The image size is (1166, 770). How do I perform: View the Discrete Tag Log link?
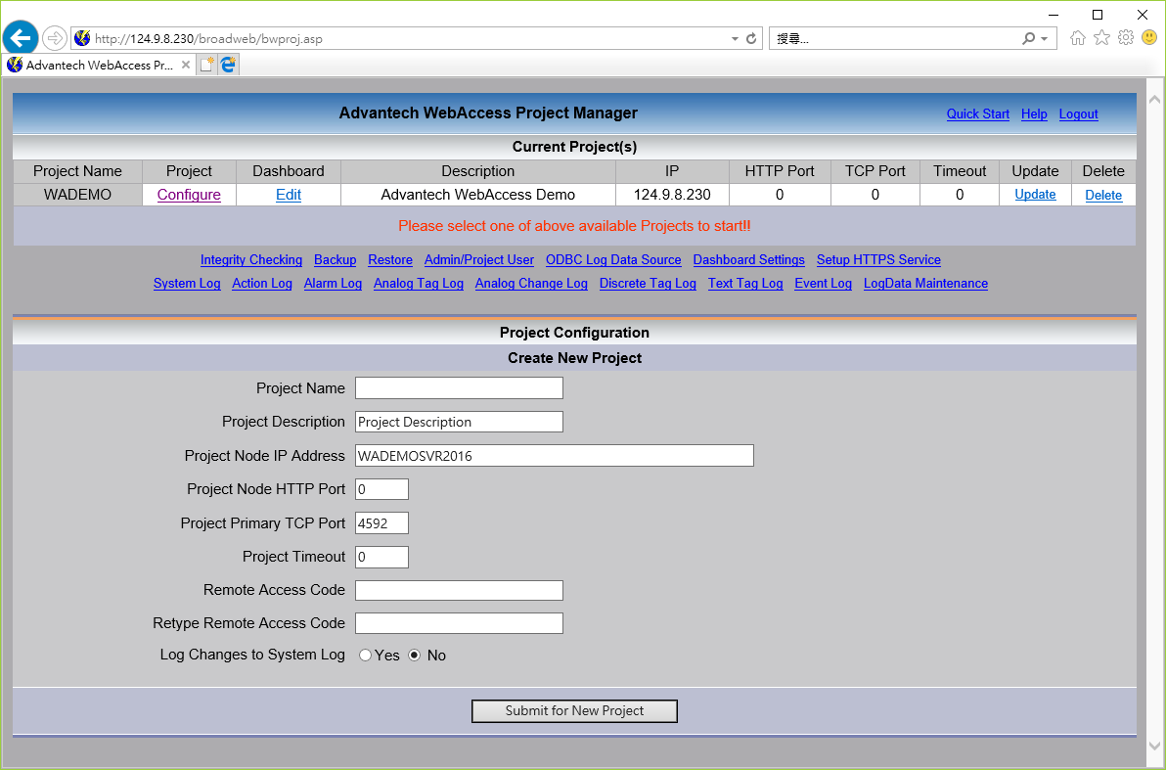[648, 284]
